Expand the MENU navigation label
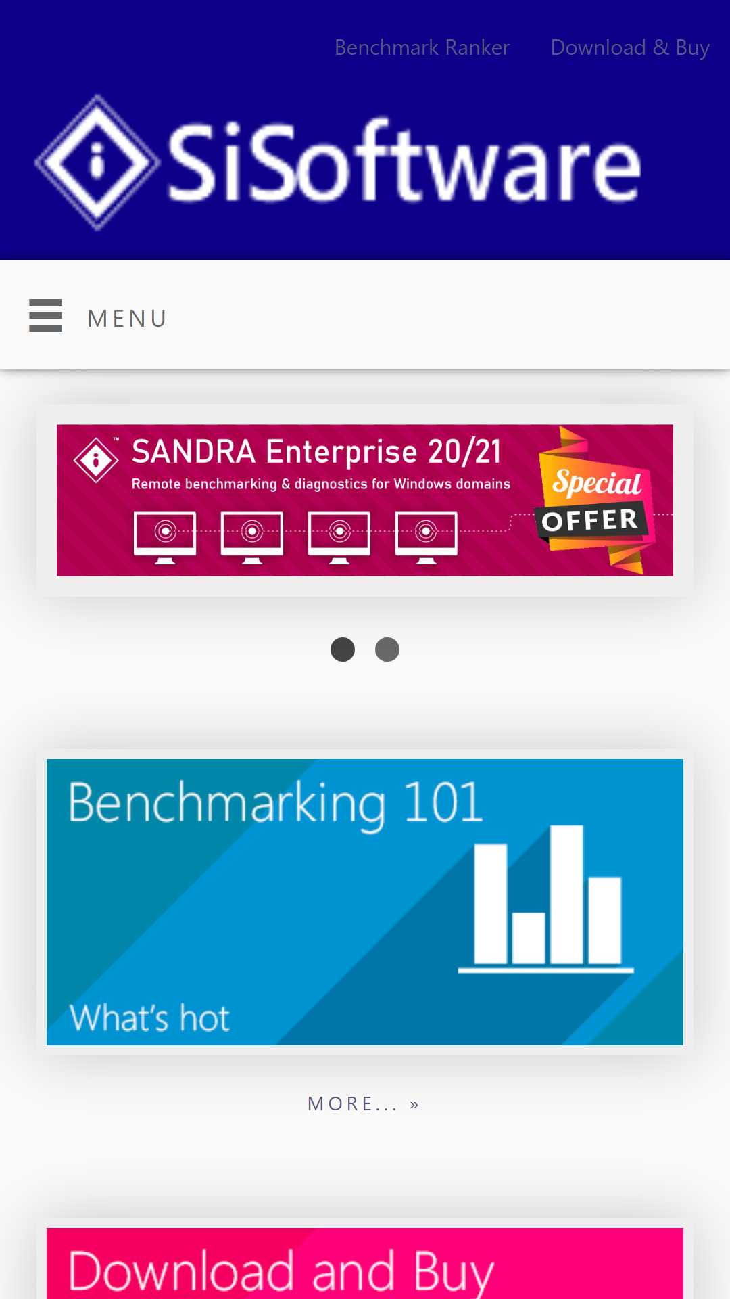Image resolution: width=730 pixels, height=1299 pixels. pyautogui.click(x=127, y=318)
